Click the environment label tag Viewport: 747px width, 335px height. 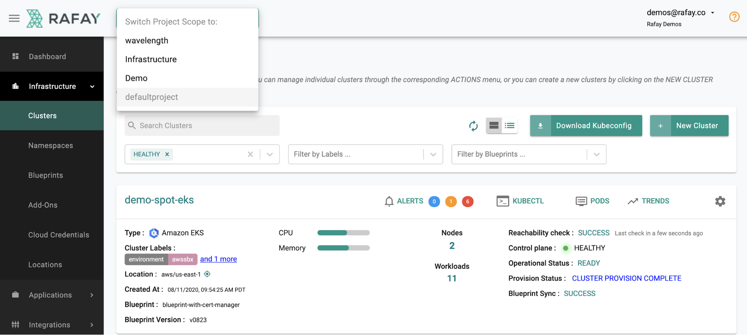[x=146, y=259]
